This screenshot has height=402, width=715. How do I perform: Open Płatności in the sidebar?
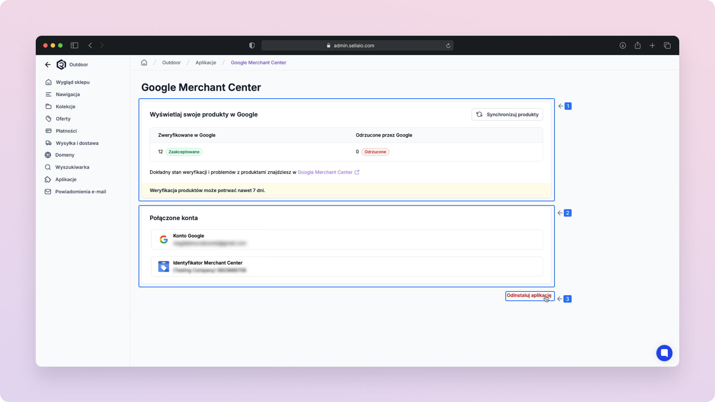(66, 131)
